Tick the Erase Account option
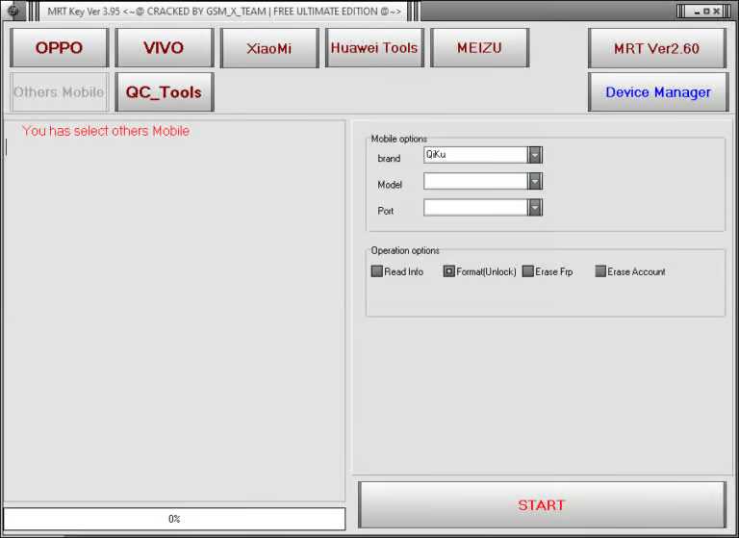This screenshot has width=739, height=538. point(600,271)
